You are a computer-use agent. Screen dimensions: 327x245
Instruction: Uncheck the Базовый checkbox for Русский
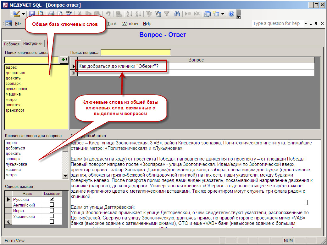52,199
